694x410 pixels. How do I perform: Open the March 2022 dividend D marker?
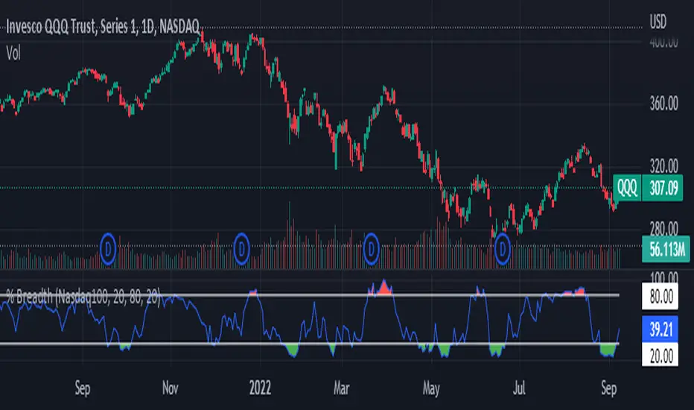372,249
